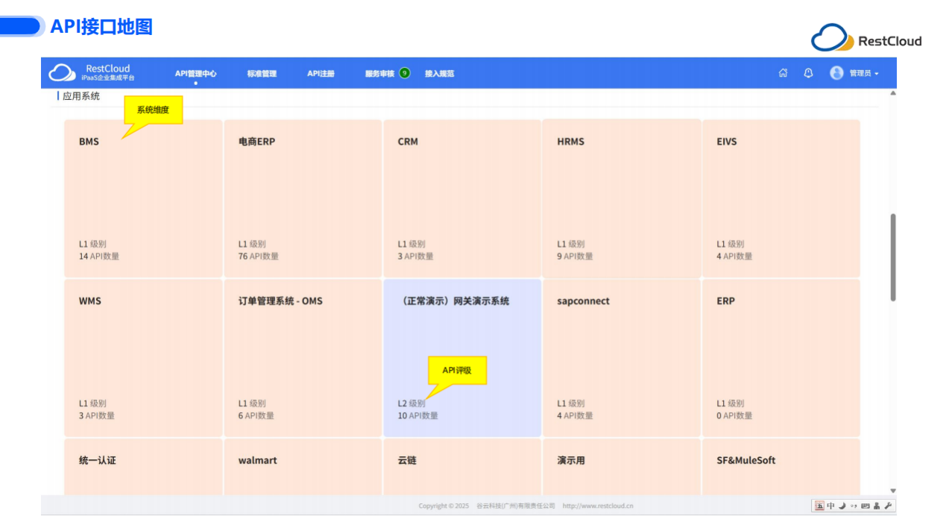Viewport: 946px width, 528px height.
Task: Click the user icon in IME bar
Action: (x=877, y=506)
